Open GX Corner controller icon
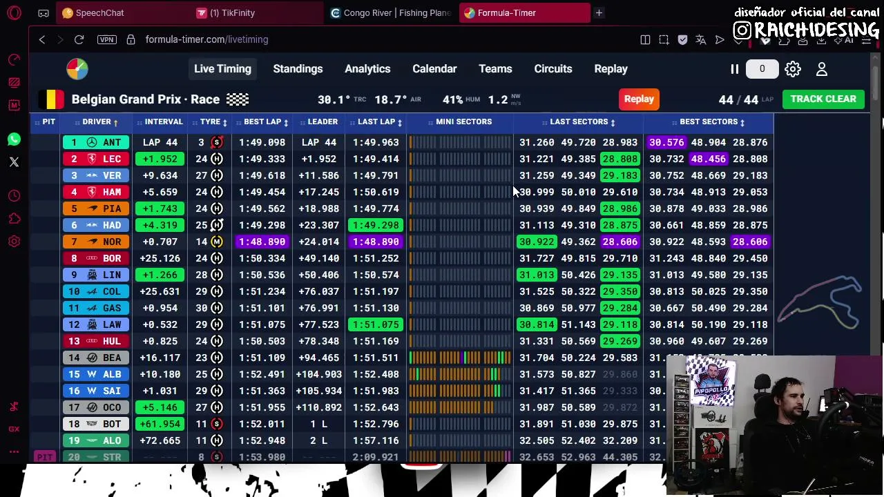 coord(44,12)
